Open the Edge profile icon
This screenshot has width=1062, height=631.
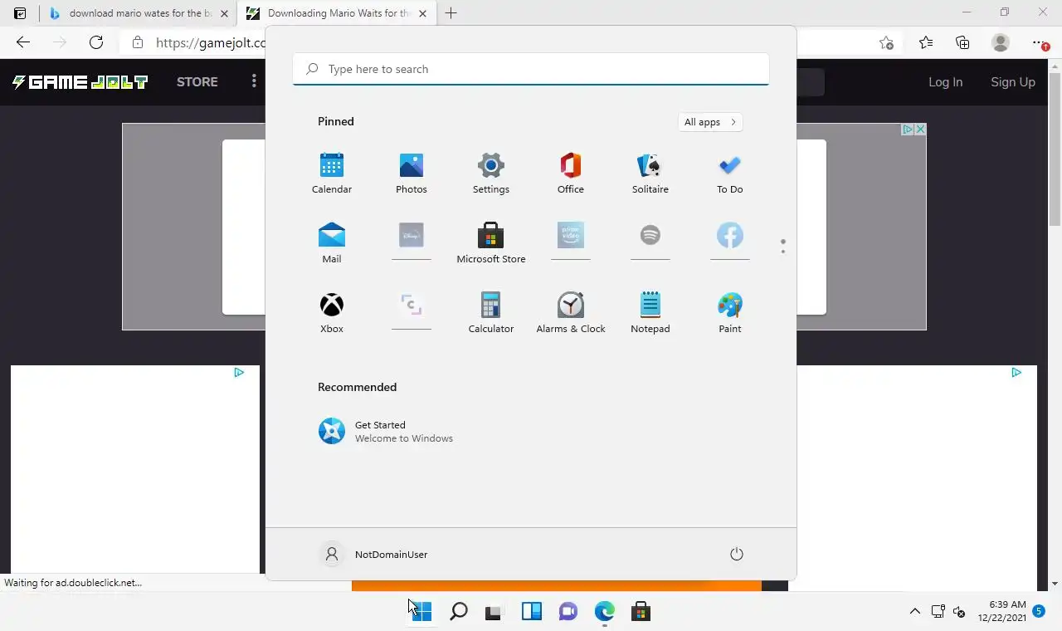point(1001,42)
